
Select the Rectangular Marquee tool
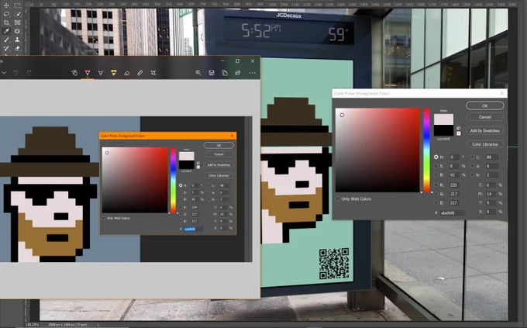[x=17, y=5]
